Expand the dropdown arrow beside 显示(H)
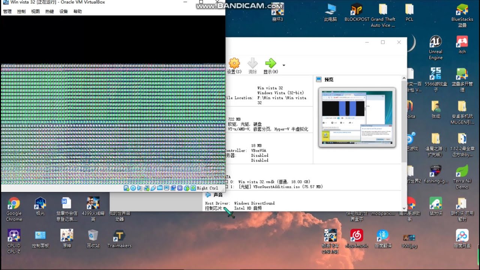This screenshot has height=270, width=480. (x=283, y=65)
